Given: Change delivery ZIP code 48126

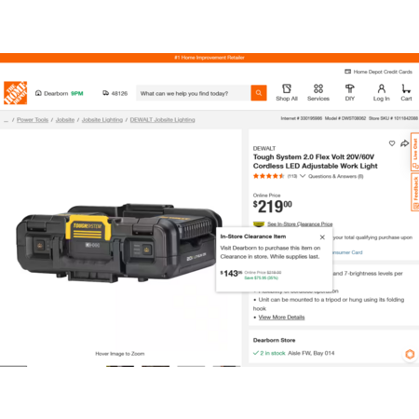Looking at the screenshot, I should point(115,93).
